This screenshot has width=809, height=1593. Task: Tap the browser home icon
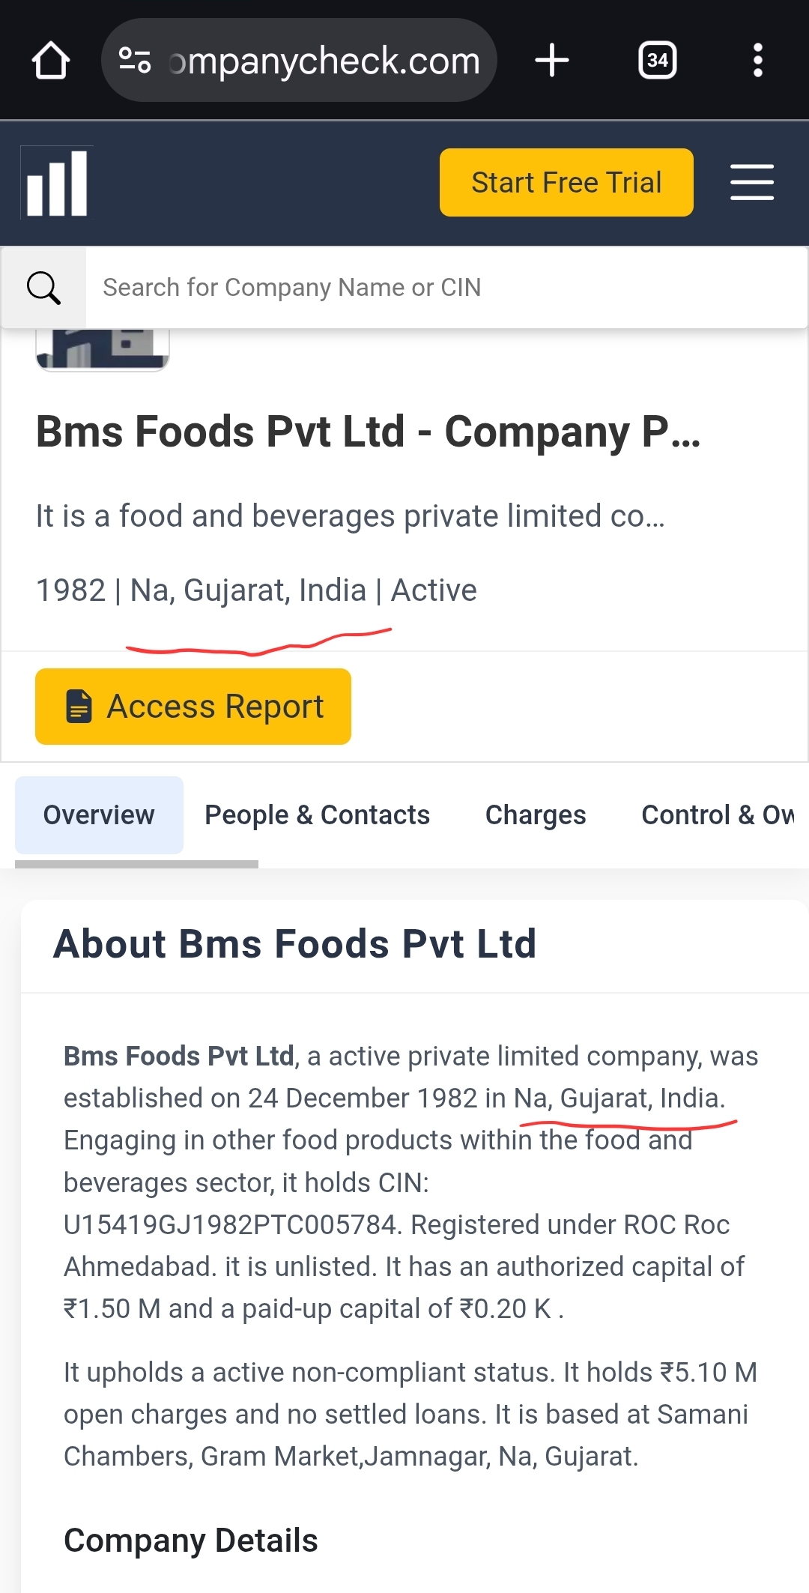pyautogui.click(x=51, y=61)
